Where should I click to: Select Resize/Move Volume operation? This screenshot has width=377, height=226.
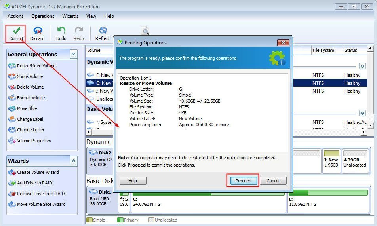point(32,66)
